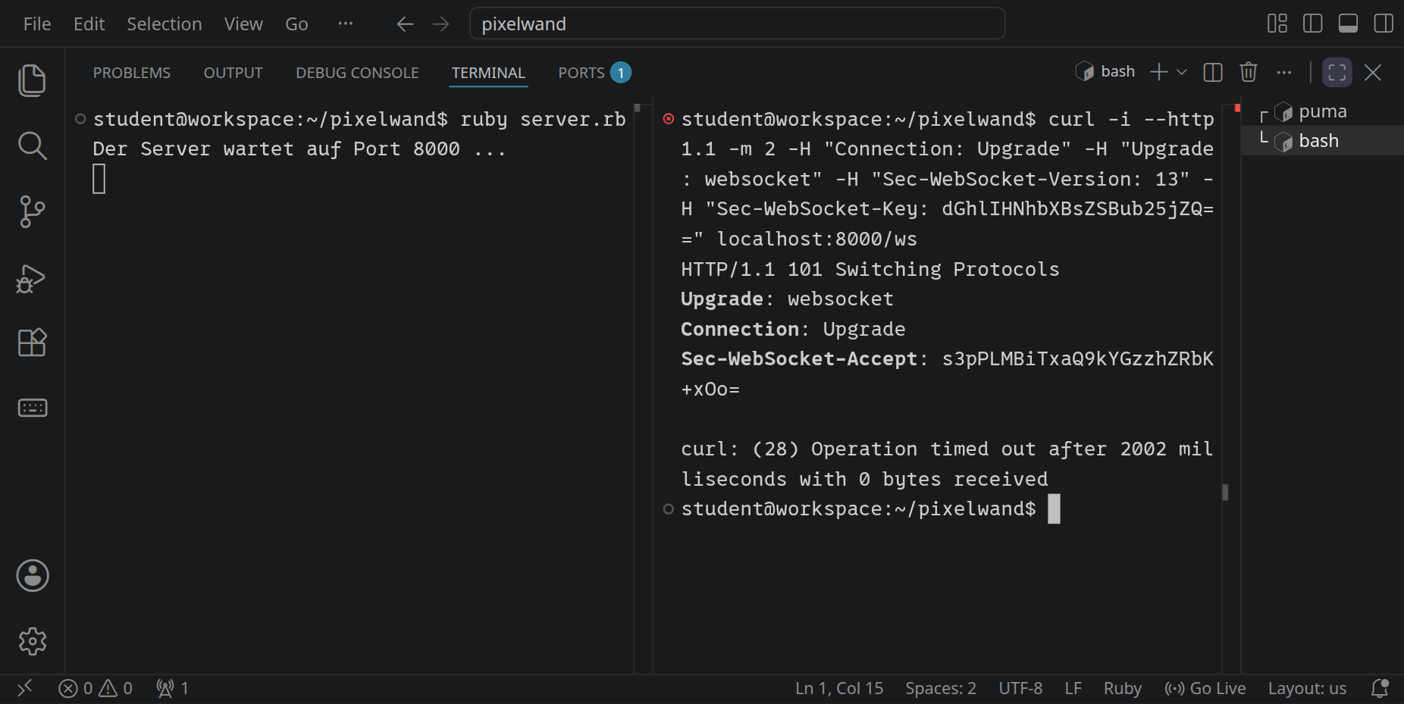1404x704 pixels.
Task: Open the Spaces: 2 indentation selector
Action: [940, 688]
